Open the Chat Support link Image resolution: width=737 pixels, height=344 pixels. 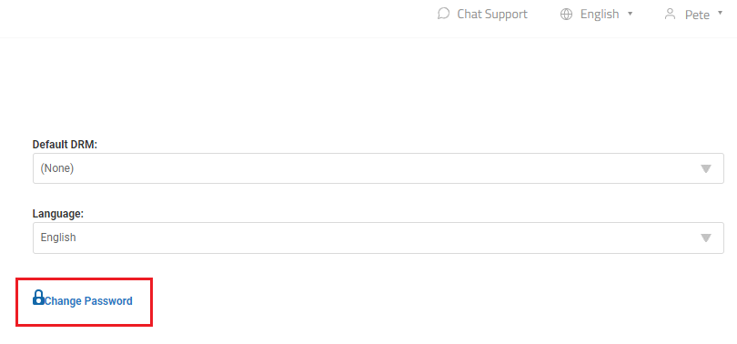tap(482, 14)
